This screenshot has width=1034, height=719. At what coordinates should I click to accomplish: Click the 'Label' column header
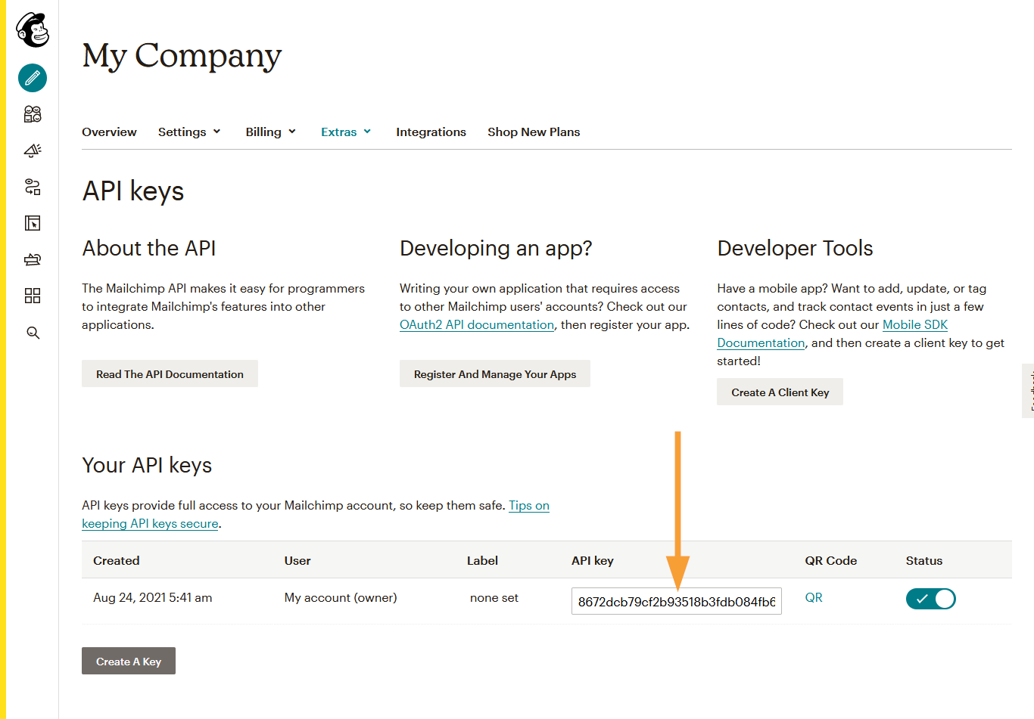[x=482, y=560]
